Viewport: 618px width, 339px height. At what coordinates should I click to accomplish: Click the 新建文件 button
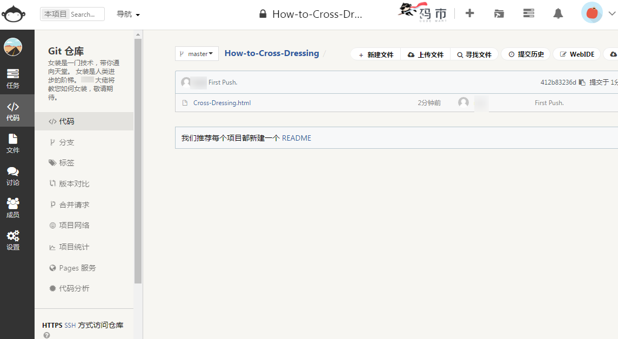point(376,54)
